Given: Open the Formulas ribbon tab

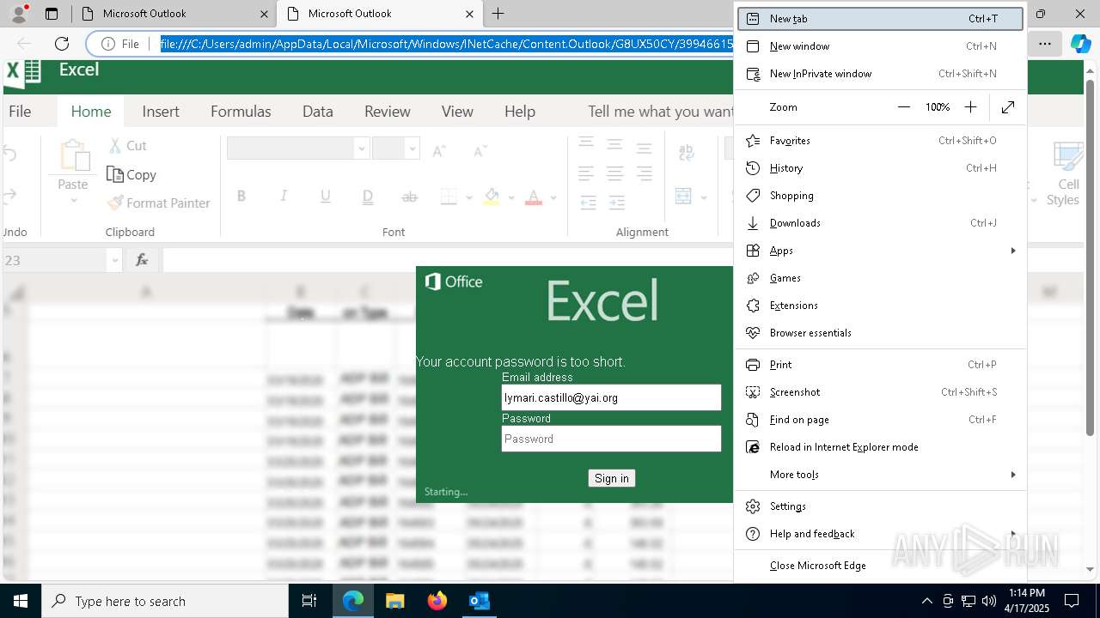Looking at the screenshot, I should (x=241, y=112).
